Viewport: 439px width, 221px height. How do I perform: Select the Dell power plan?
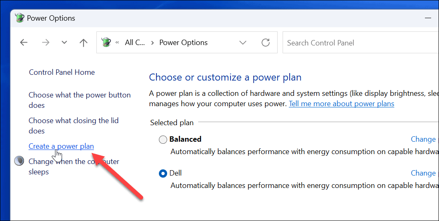click(163, 173)
